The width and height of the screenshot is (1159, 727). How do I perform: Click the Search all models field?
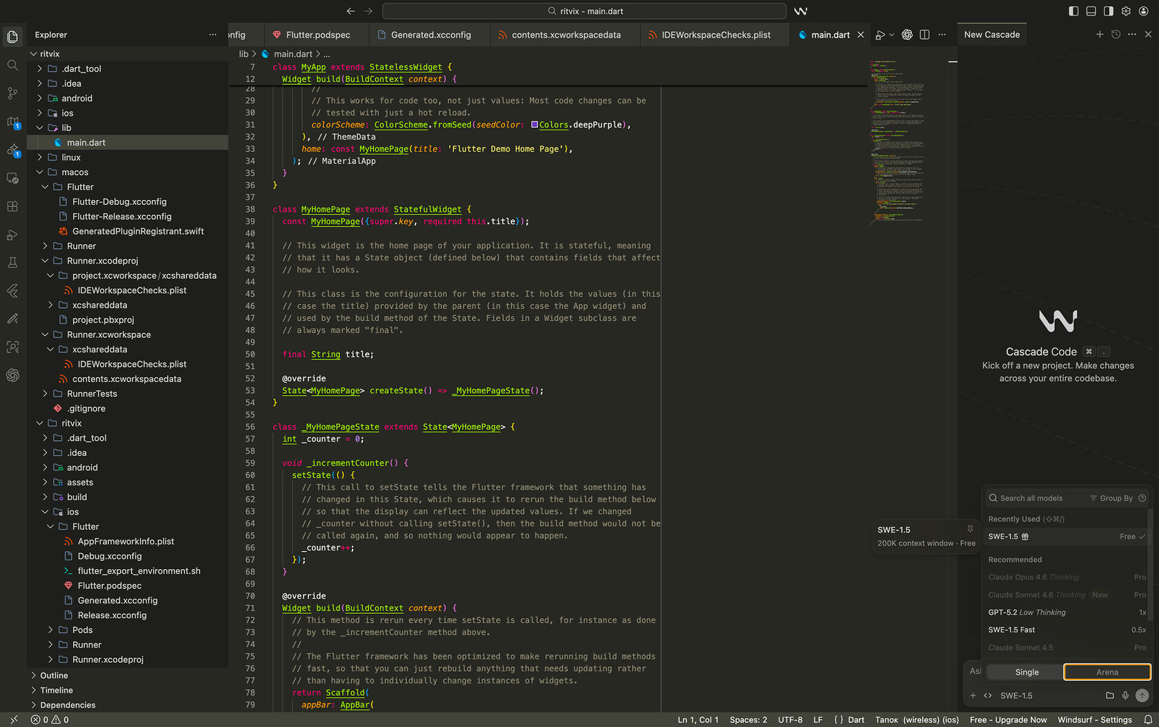coord(1035,498)
